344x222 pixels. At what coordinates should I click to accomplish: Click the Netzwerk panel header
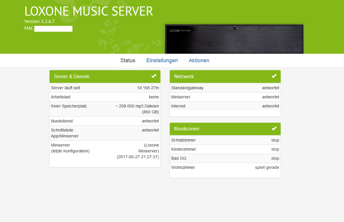[225, 76]
